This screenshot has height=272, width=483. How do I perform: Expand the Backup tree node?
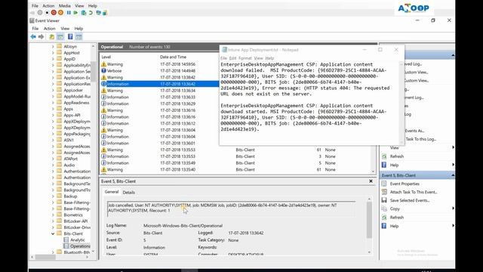pos(53,196)
